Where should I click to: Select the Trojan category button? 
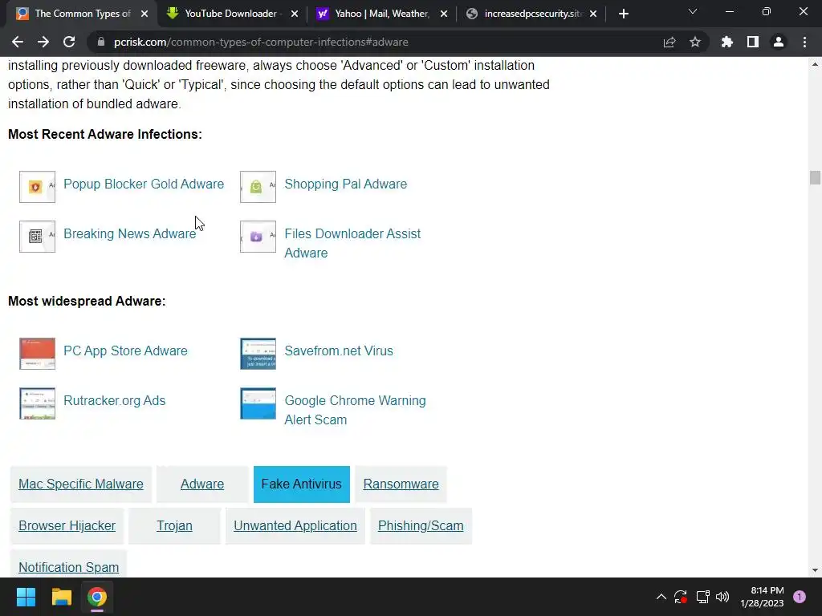pos(174,526)
